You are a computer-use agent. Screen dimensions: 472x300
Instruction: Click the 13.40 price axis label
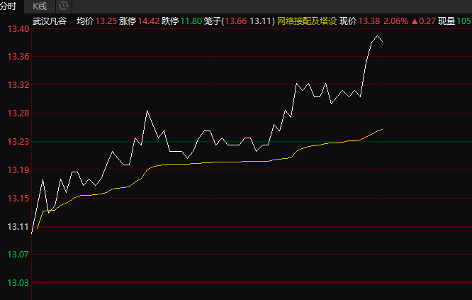(18, 29)
